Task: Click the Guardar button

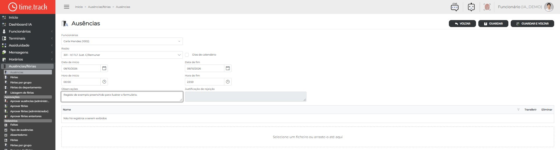Action: tap(493, 24)
